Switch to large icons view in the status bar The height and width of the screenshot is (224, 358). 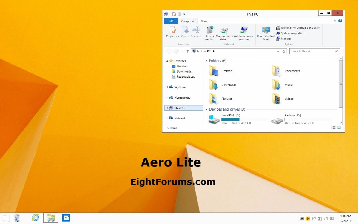[339, 128]
